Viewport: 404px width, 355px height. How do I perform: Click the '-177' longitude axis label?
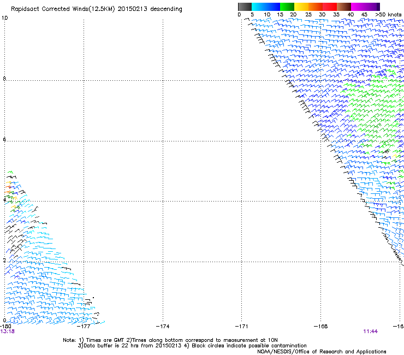pyautogui.click(x=84, y=327)
